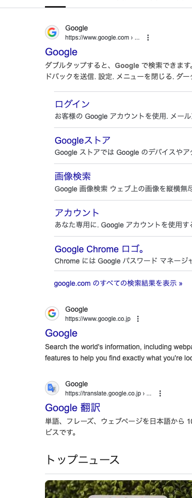Open the Google title under google.co.jp

[61, 333]
